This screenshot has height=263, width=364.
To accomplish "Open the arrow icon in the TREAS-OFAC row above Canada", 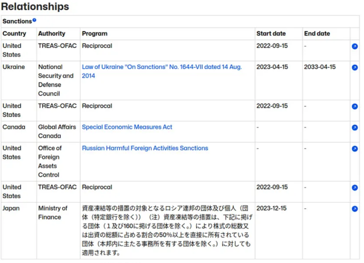I will pos(355,106).
